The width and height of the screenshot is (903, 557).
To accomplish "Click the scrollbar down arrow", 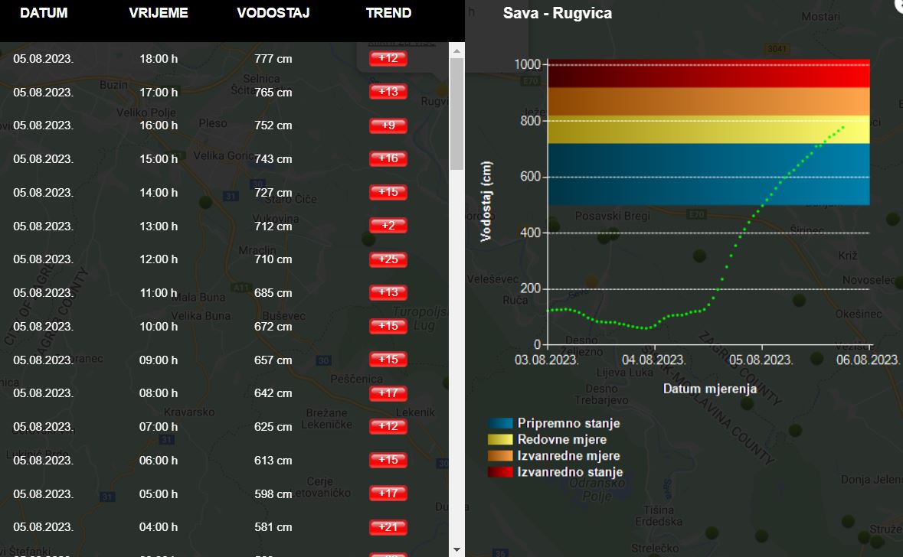I will (456, 549).
